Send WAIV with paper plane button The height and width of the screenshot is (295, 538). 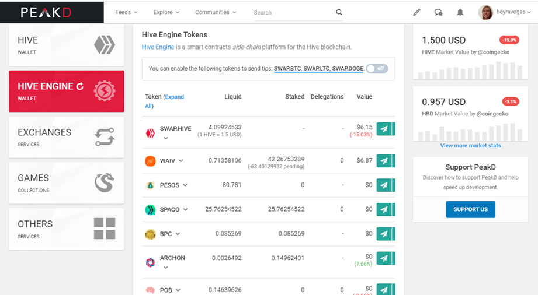click(x=384, y=161)
